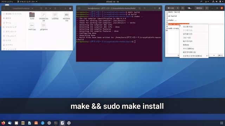The width and height of the screenshot is (225, 126).
Task: Open the file manager hamburger menu
Action: tap(55, 8)
